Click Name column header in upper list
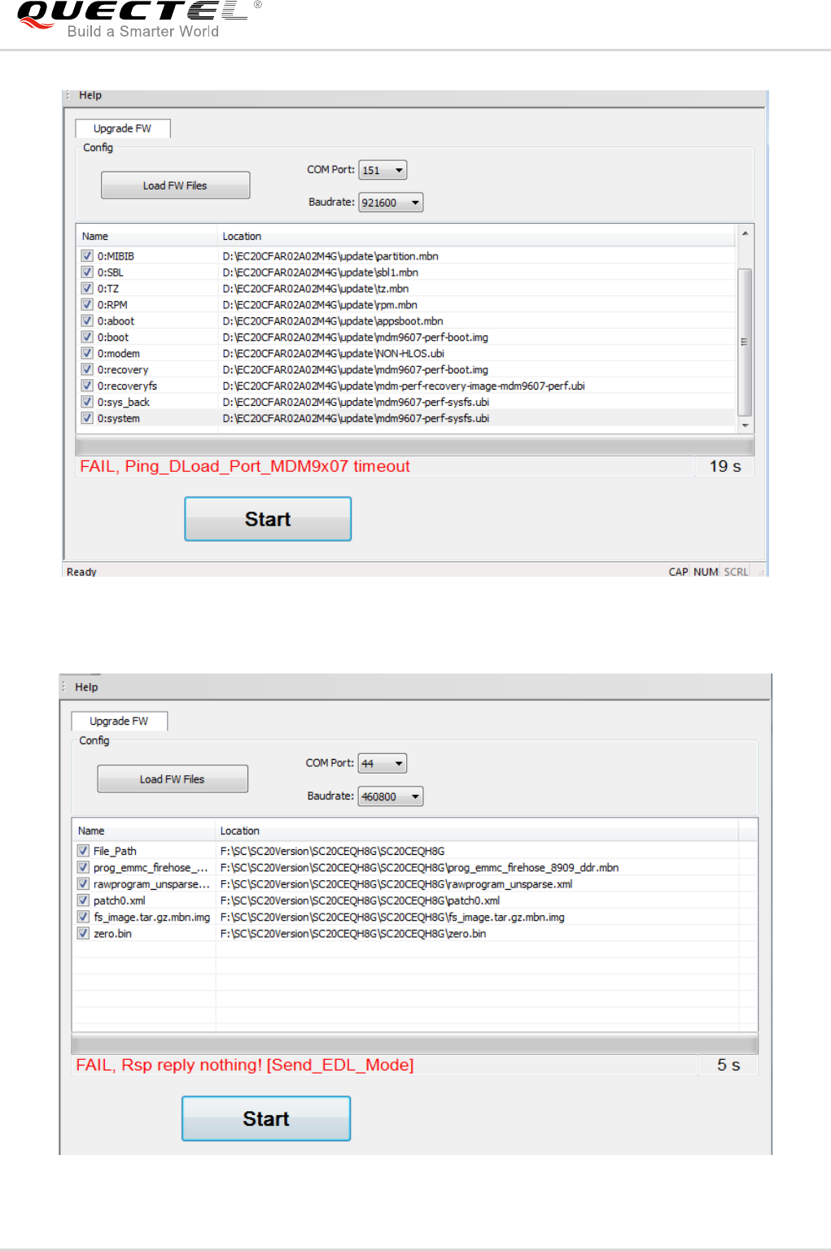 coord(147,236)
